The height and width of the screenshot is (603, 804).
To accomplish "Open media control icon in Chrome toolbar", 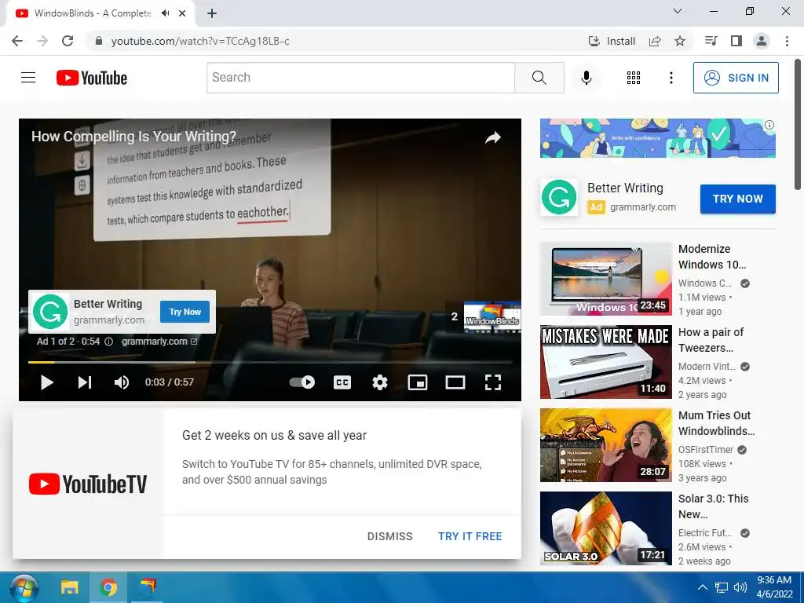I will [711, 41].
